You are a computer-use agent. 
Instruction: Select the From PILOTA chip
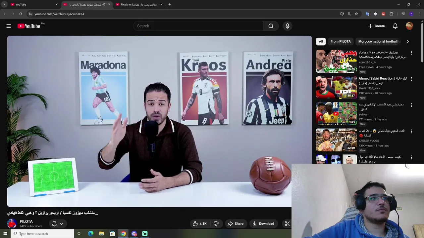tap(341, 41)
